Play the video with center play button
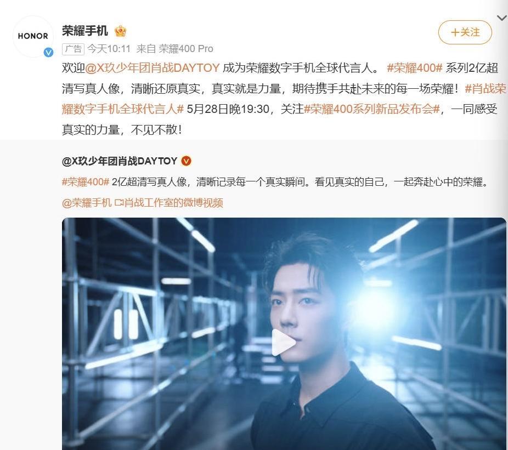This screenshot has width=508, height=450. (283, 342)
